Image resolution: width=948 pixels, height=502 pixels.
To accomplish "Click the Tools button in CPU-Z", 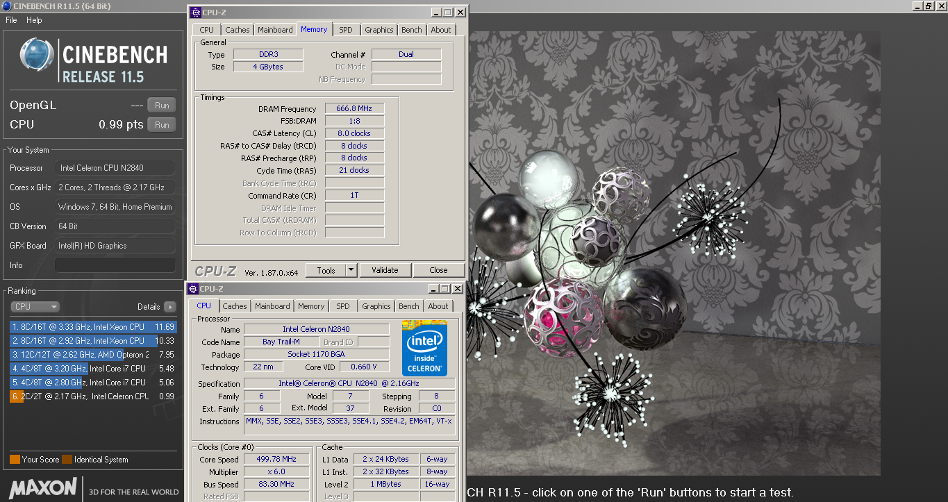I will pyautogui.click(x=326, y=271).
